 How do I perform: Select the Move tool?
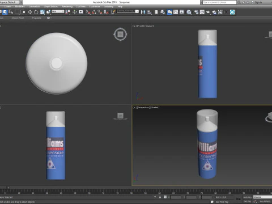[30, 12]
